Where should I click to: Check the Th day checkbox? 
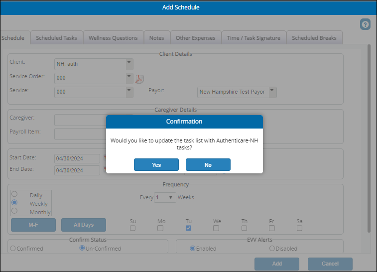coord(245,228)
